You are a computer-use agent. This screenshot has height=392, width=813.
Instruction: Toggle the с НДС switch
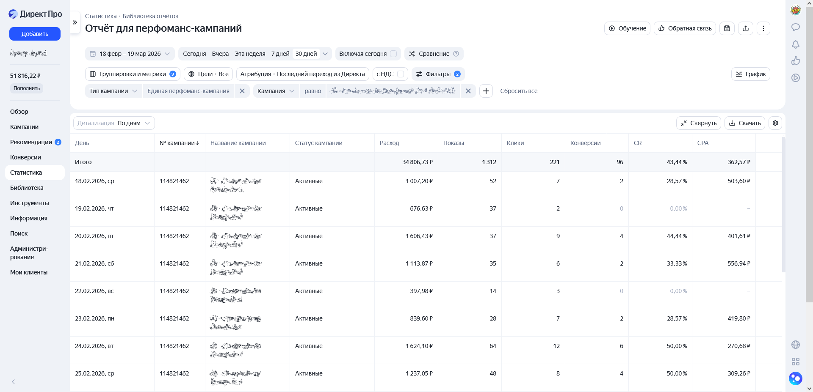point(401,74)
